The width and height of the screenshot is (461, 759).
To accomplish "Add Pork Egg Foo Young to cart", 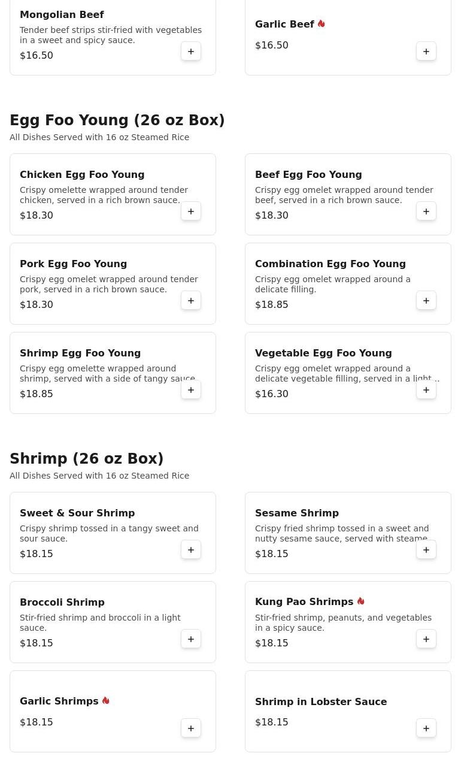I will click(x=191, y=301).
